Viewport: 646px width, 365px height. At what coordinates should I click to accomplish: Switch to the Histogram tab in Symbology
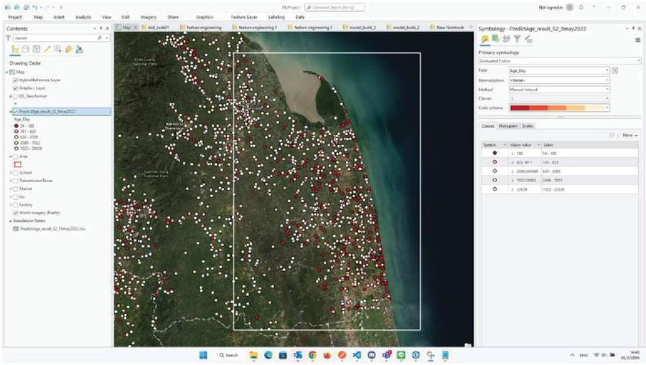click(508, 126)
